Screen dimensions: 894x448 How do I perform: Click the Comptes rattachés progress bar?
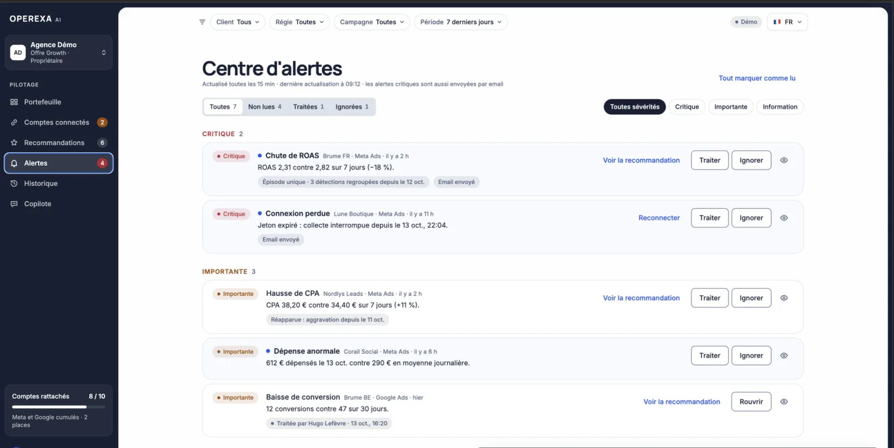coord(59,407)
